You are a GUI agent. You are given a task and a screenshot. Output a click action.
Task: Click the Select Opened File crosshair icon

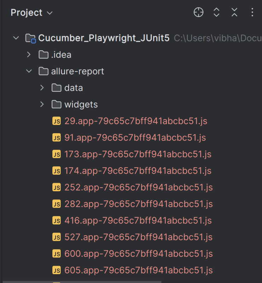199,13
